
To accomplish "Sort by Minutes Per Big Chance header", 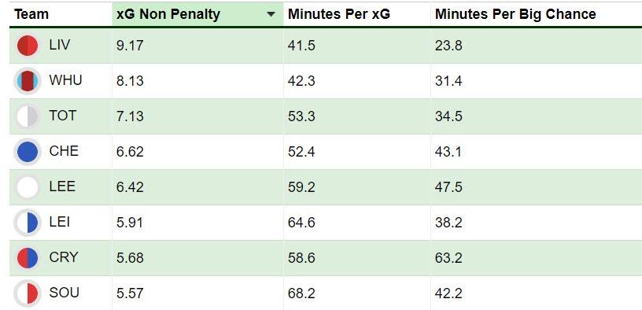I will (515, 14).
